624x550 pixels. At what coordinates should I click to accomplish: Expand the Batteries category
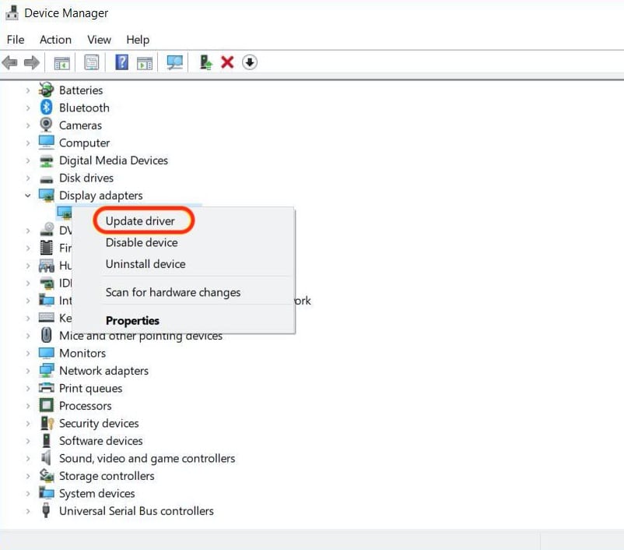pyautogui.click(x=28, y=90)
